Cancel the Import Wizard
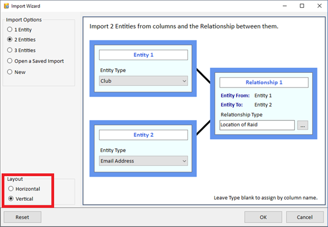328x227 pixels. [305, 217]
